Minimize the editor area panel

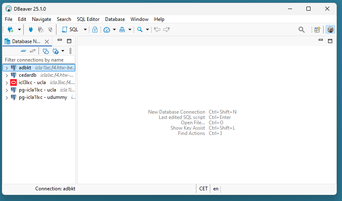(321, 40)
